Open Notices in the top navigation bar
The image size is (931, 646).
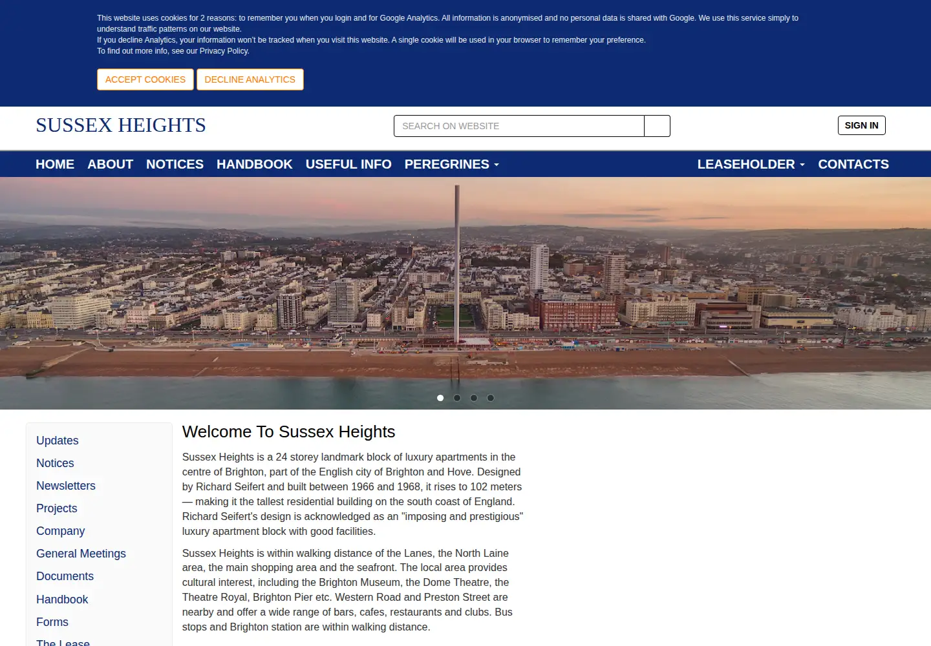coord(175,164)
